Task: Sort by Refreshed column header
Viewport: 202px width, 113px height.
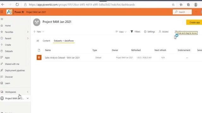Action: click(x=136, y=50)
